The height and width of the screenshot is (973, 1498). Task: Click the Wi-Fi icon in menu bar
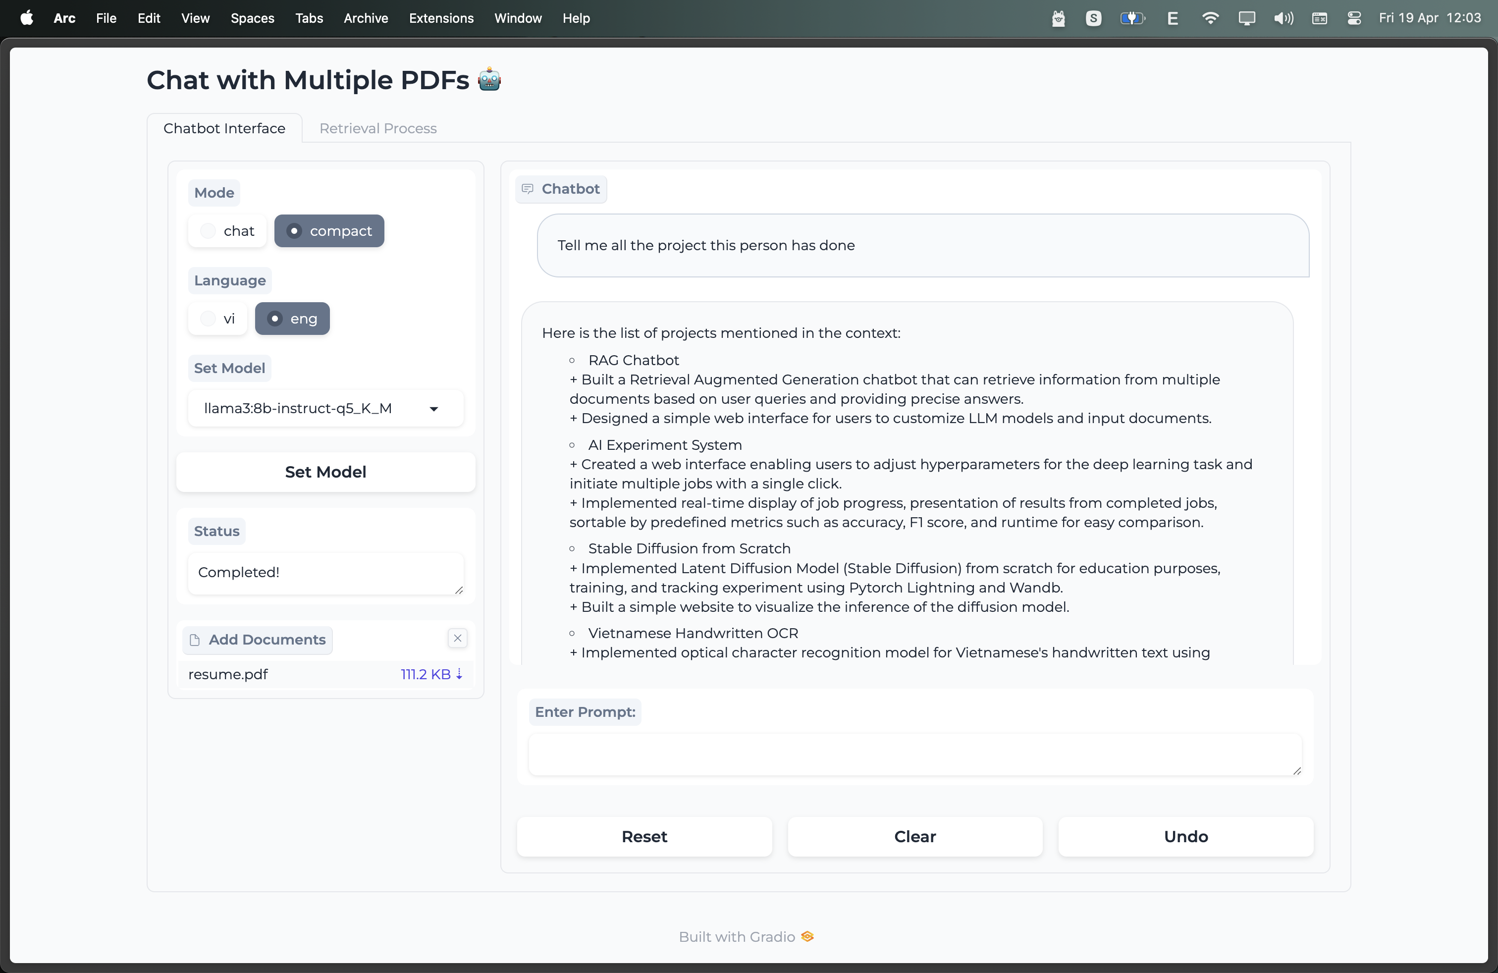(x=1209, y=18)
